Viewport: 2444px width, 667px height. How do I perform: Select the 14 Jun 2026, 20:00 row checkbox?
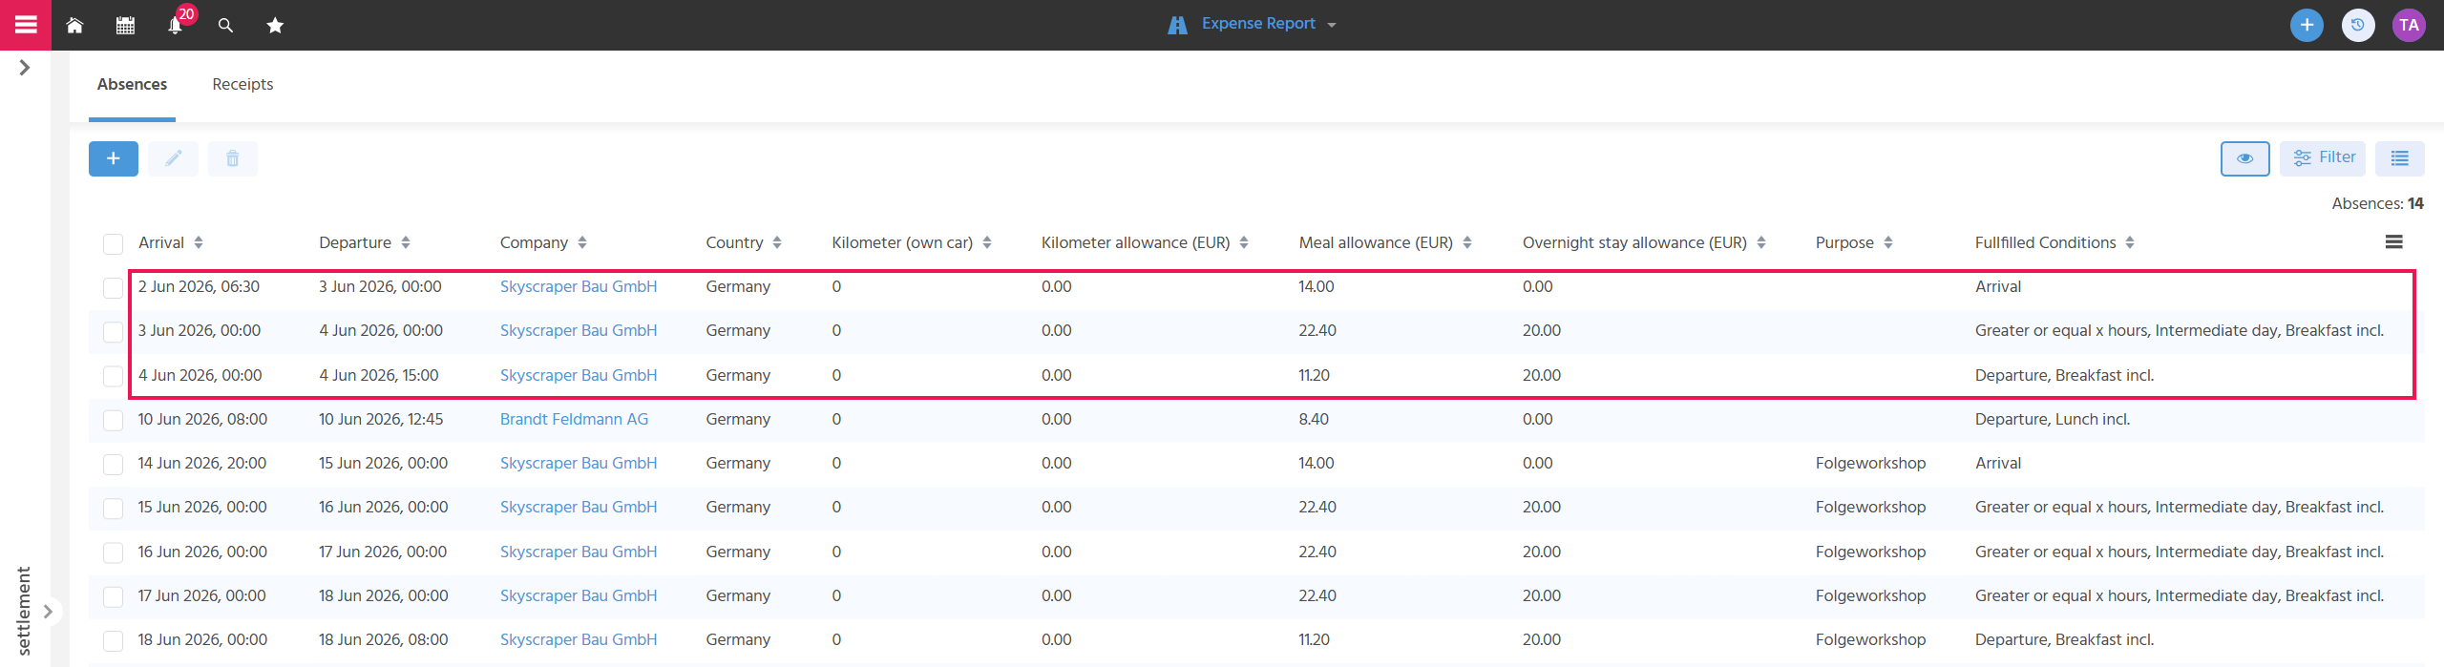(x=113, y=464)
